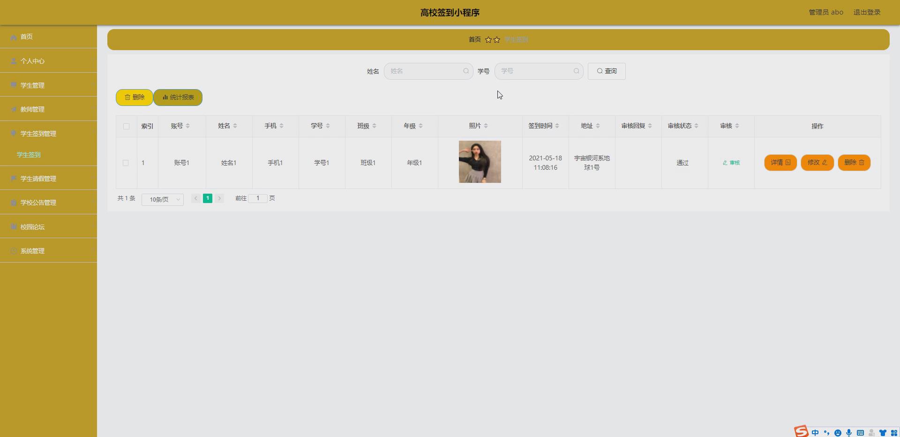Open 个人中心 sidebar menu

tap(48, 61)
